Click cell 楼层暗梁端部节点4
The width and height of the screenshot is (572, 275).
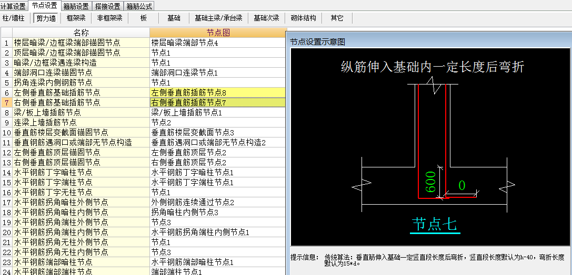(x=218, y=43)
